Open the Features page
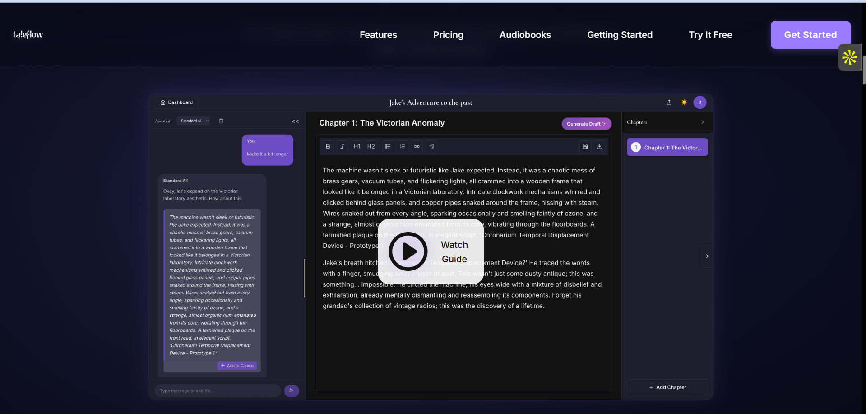The width and height of the screenshot is (866, 414). pos(378,35)
